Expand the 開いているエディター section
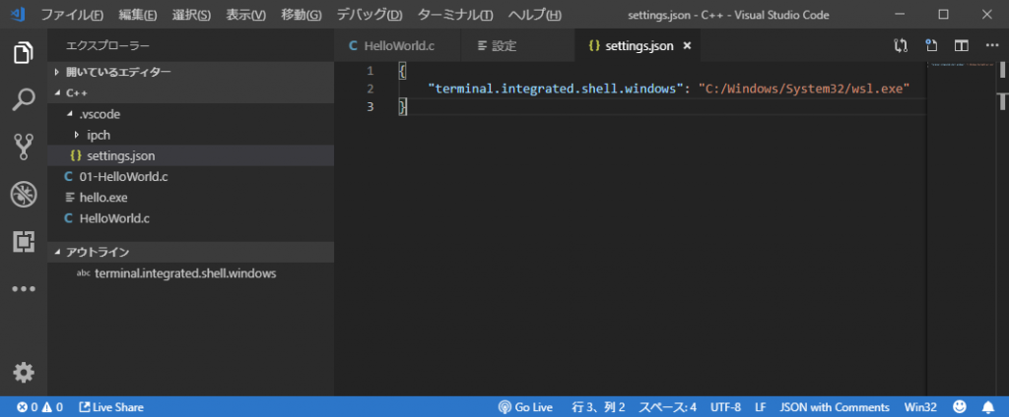The image size is (1009, 417). coord(190,72)
